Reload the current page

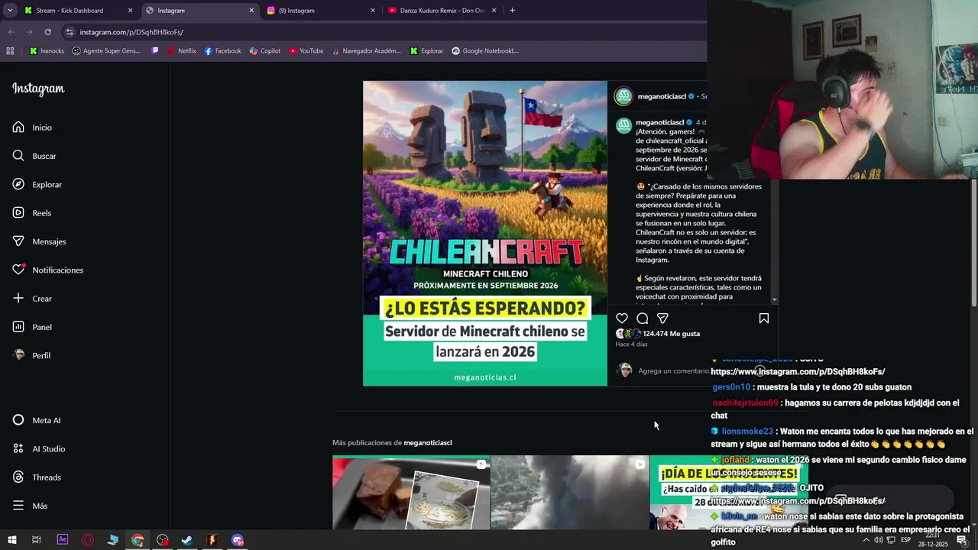click(47, 32)
